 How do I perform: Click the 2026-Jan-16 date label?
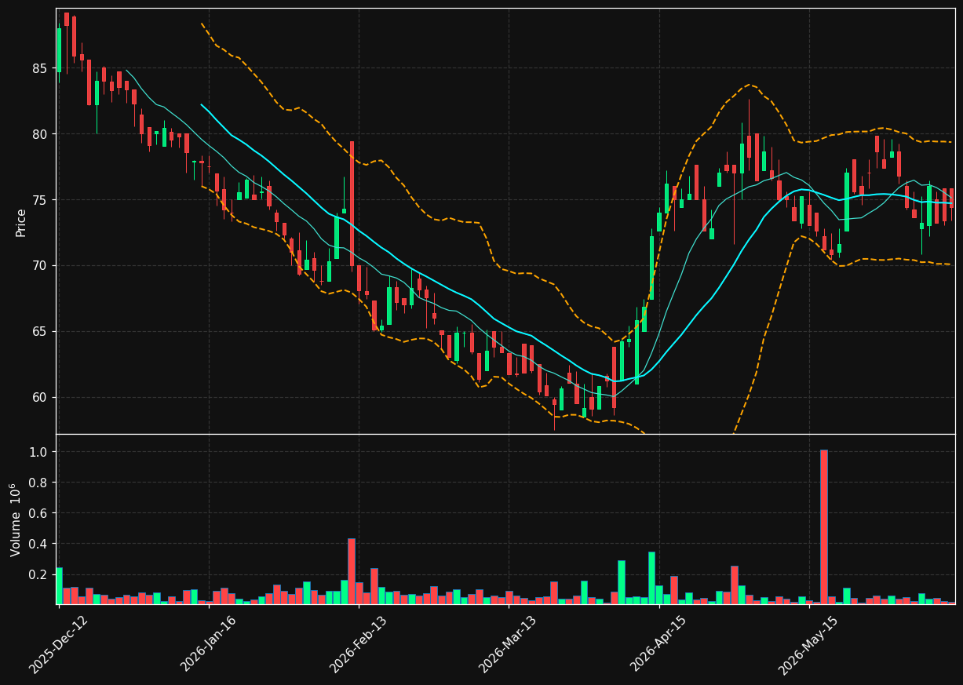pos(208,644)
